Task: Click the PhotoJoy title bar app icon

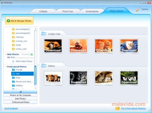Action: click(2, 3)
